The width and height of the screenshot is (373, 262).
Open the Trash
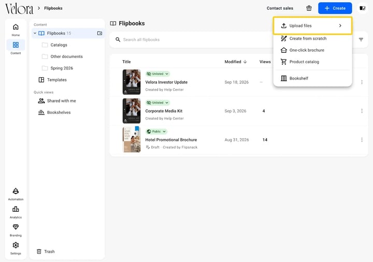(x=46, y=251)
